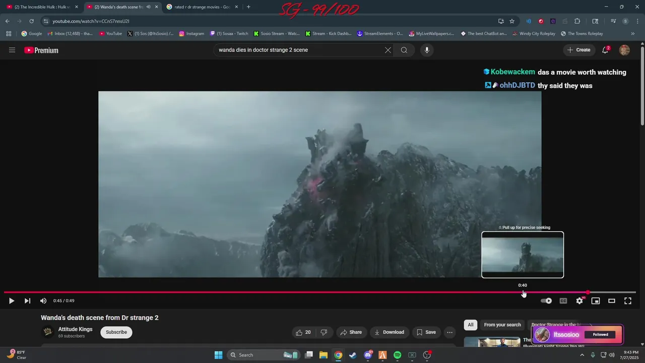The image size is (645, 363).
Task: Like the video with 20 likes
Action: [303, 332]
